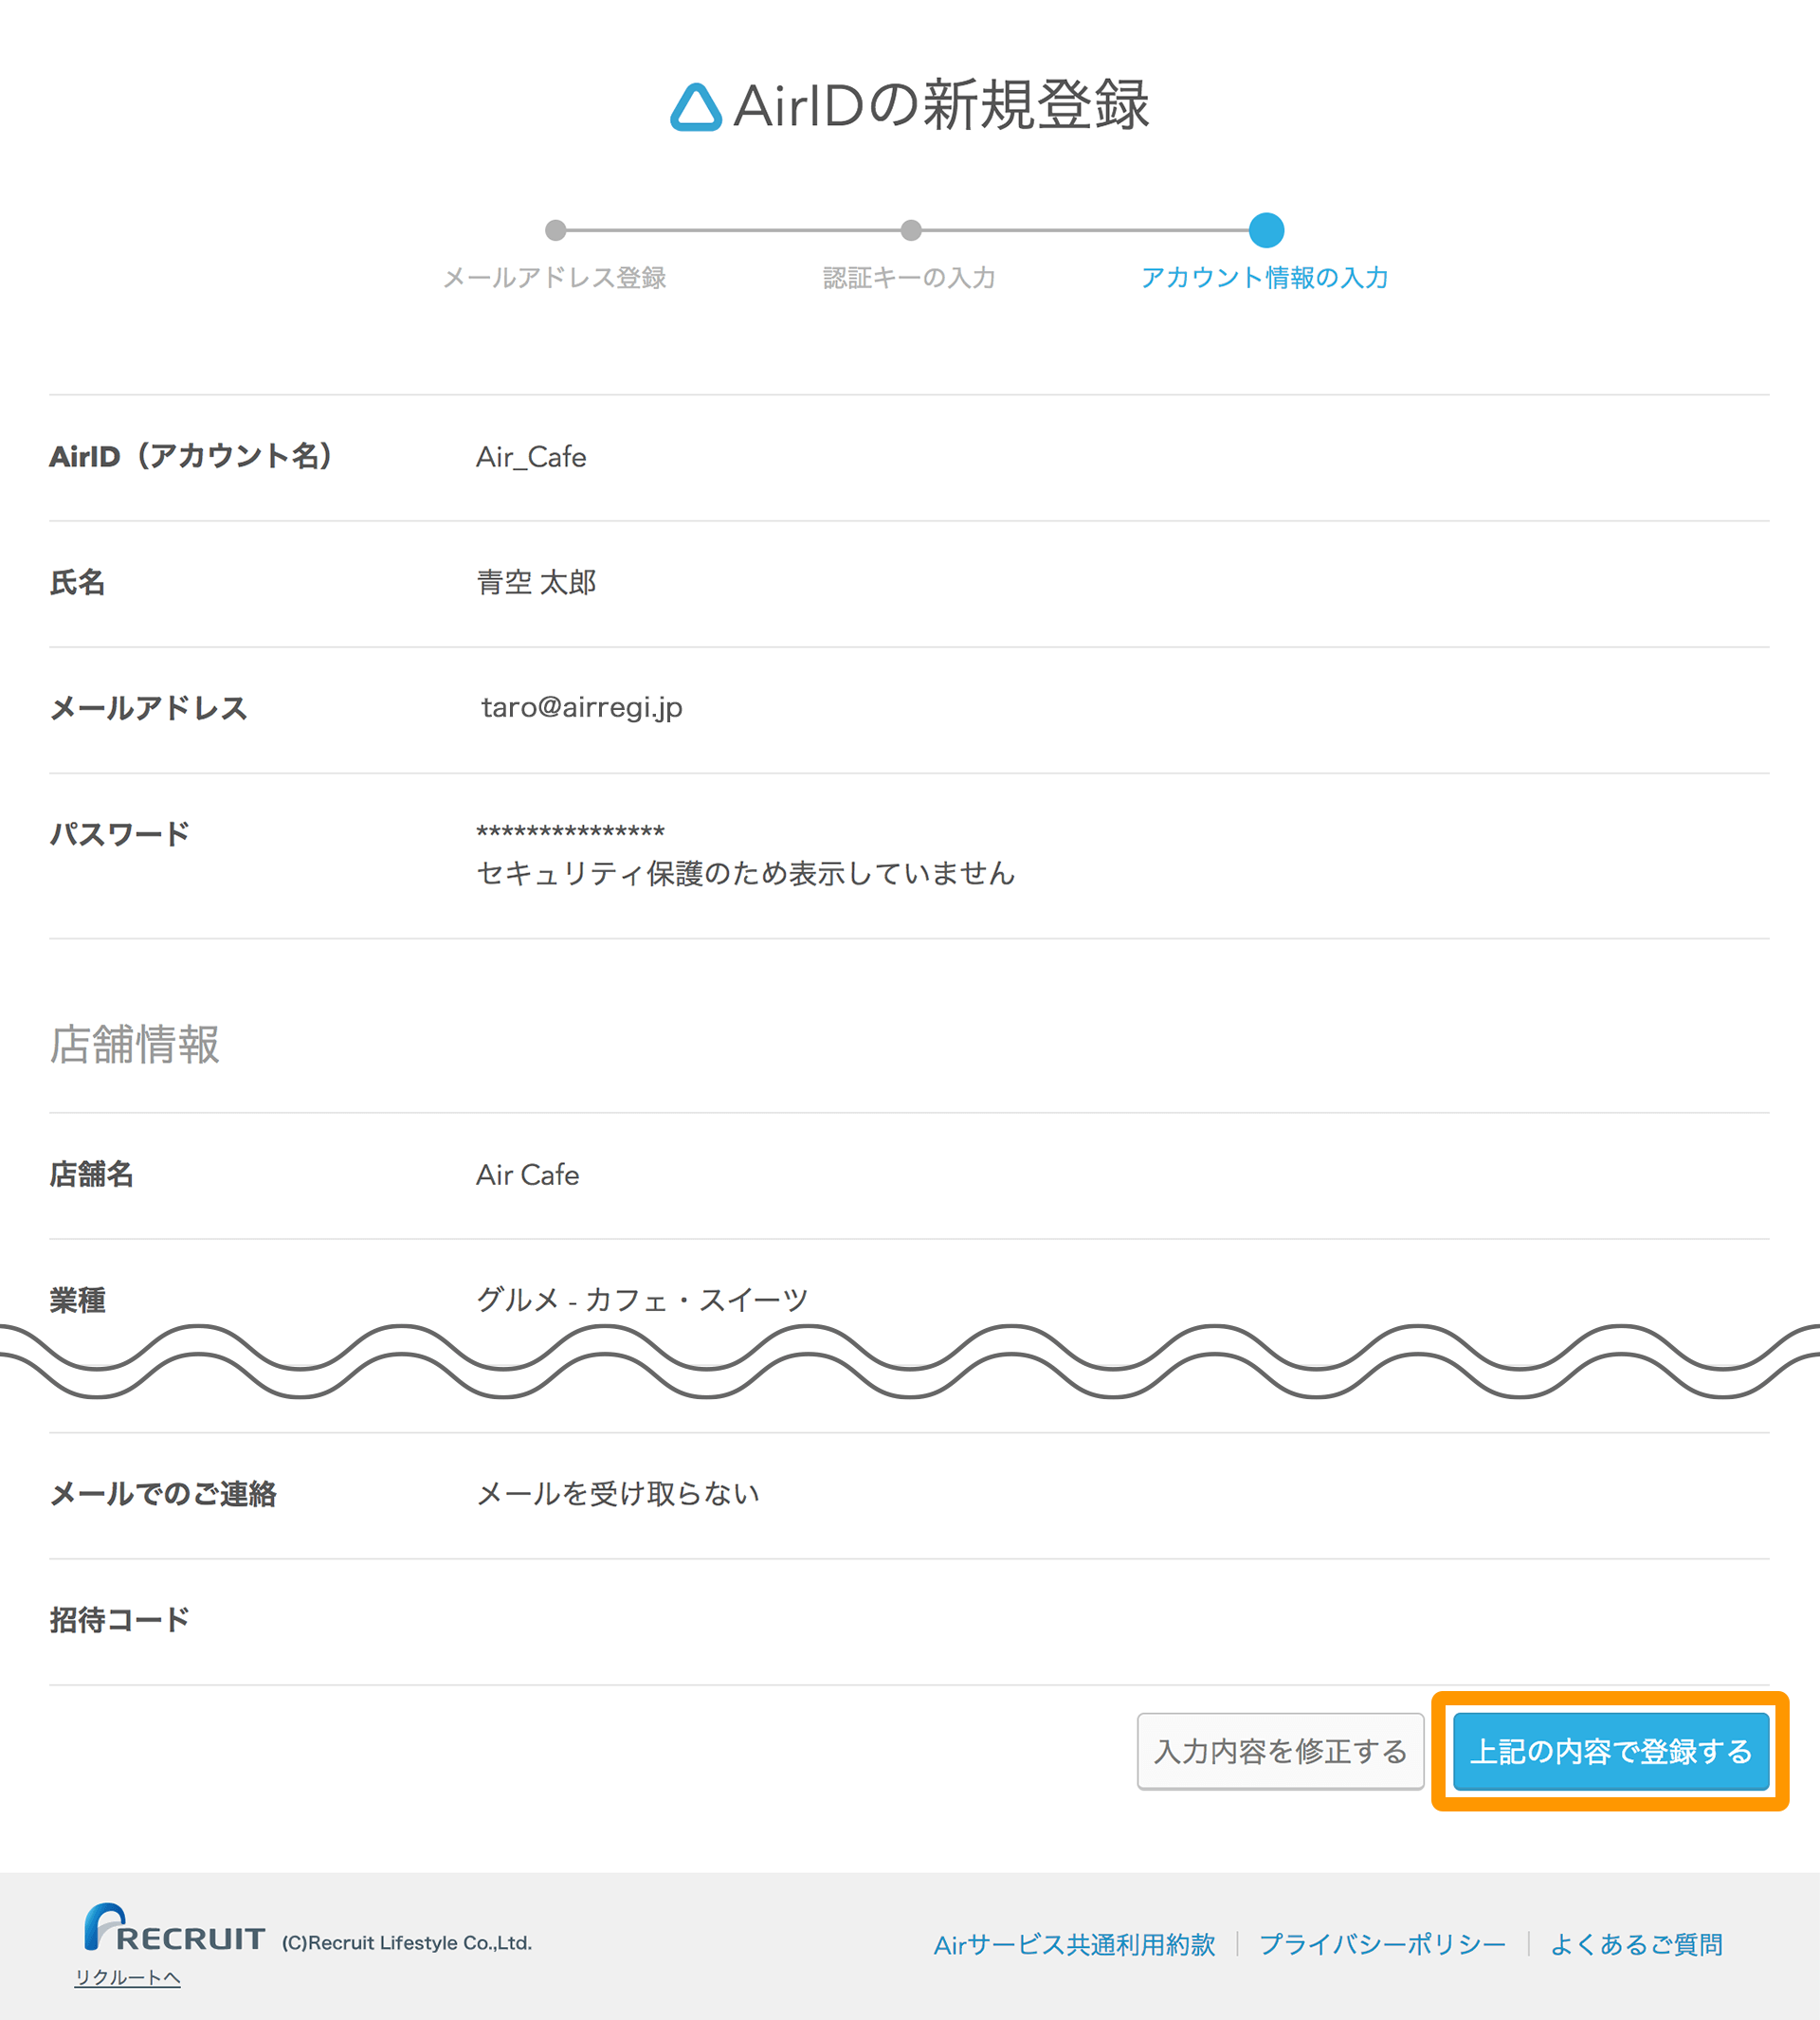Click the セキュリティ保護のため表示していません note
This screenshot has height=2020, width=1820.
pyautogui.click(x=745, y=873)
